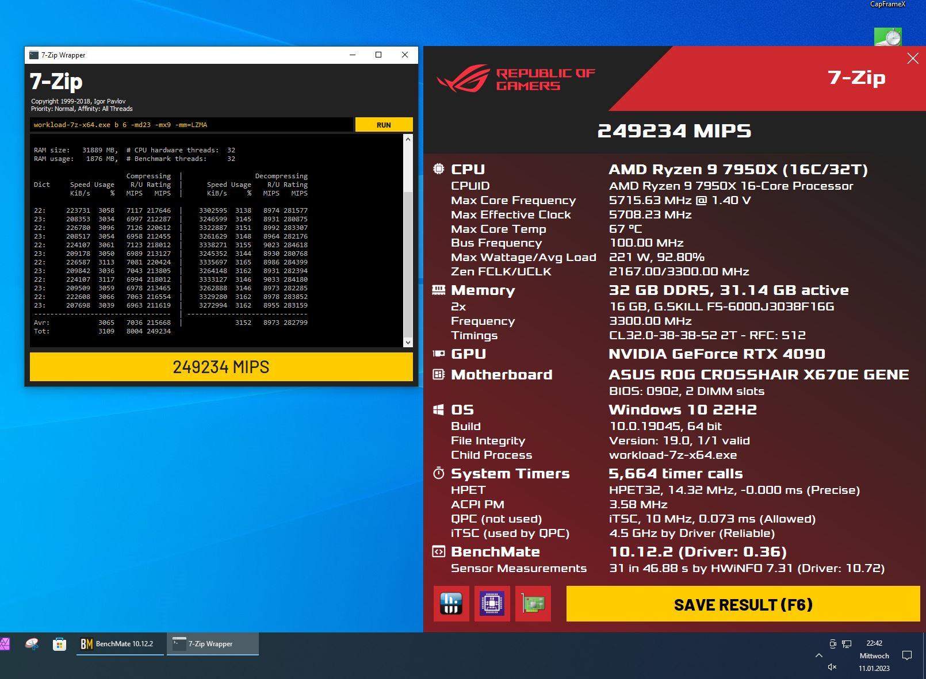This screenshot has height=679, width=926.
Task: Click the Memory module icon beside the Memory heading
Action: 438,290
